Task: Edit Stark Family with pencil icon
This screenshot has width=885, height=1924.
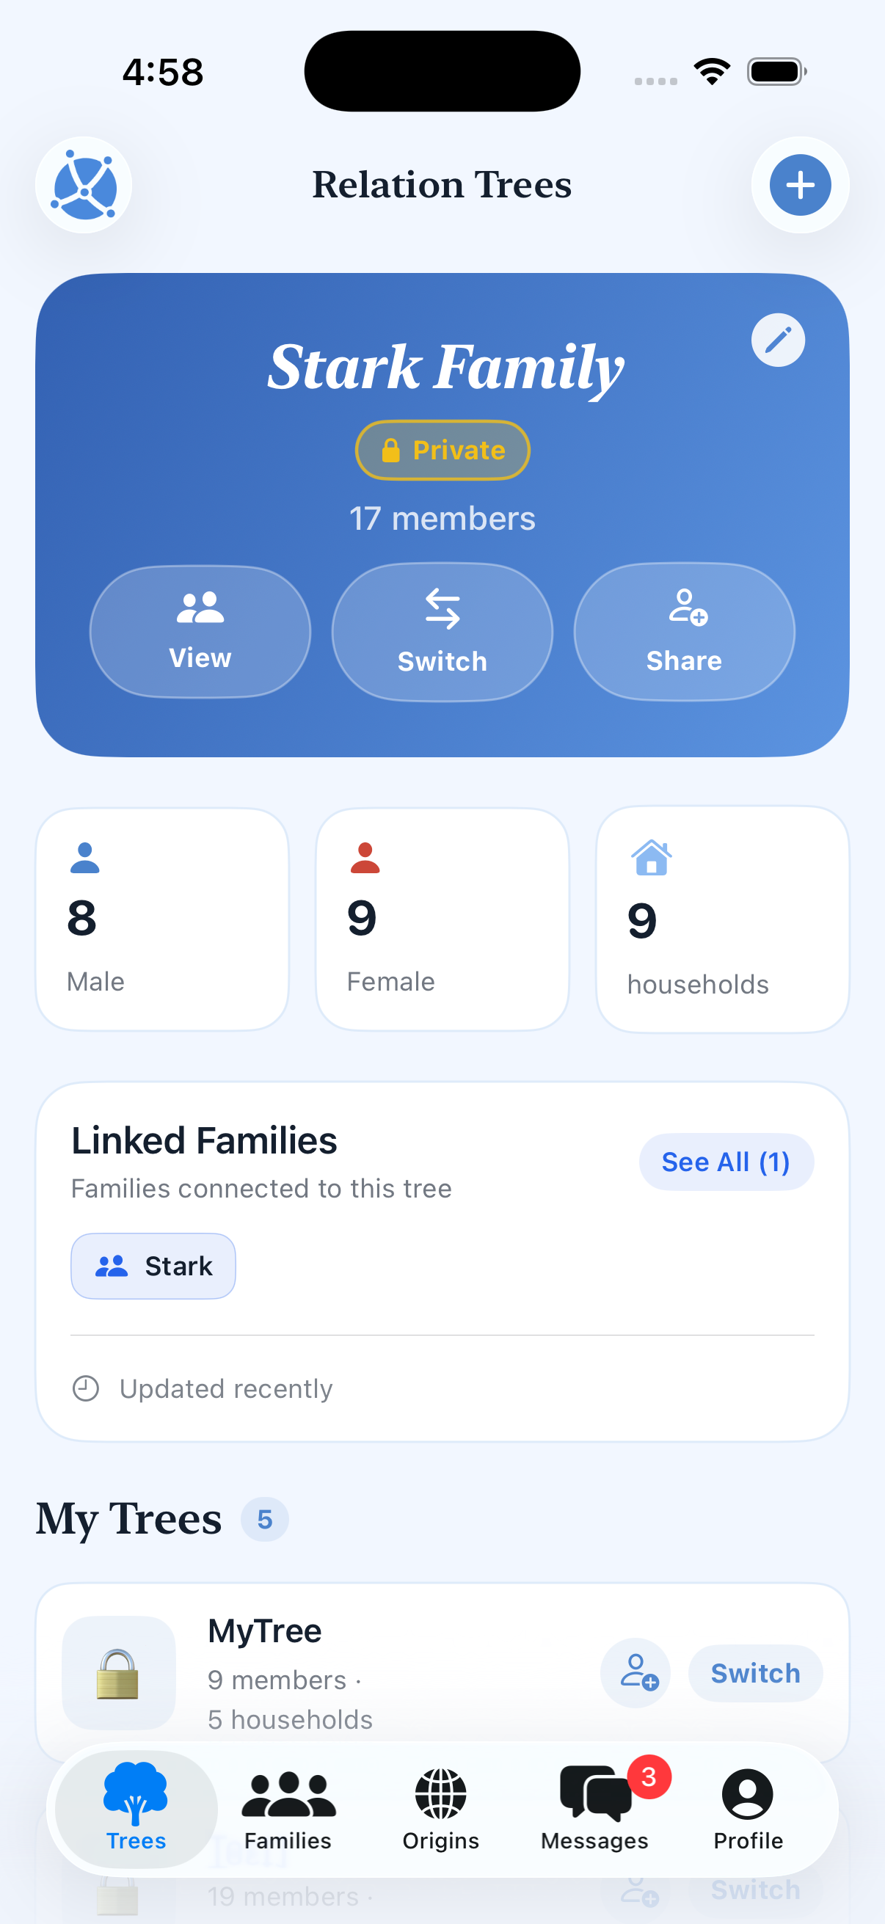Action: [777, 340]
